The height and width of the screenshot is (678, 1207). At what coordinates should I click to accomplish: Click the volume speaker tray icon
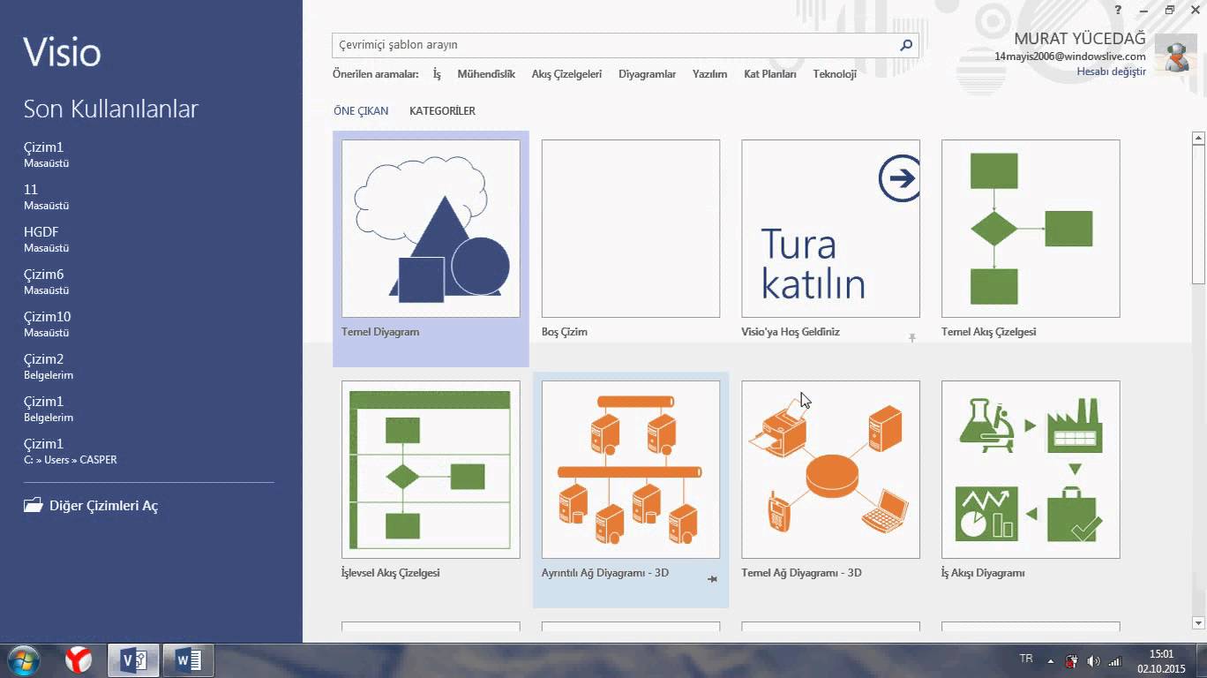click(x=1093, y=661)
